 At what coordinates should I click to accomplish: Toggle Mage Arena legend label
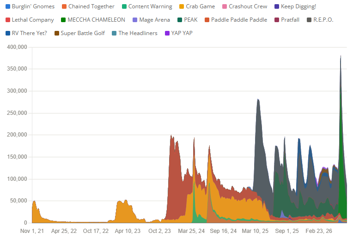154,20
